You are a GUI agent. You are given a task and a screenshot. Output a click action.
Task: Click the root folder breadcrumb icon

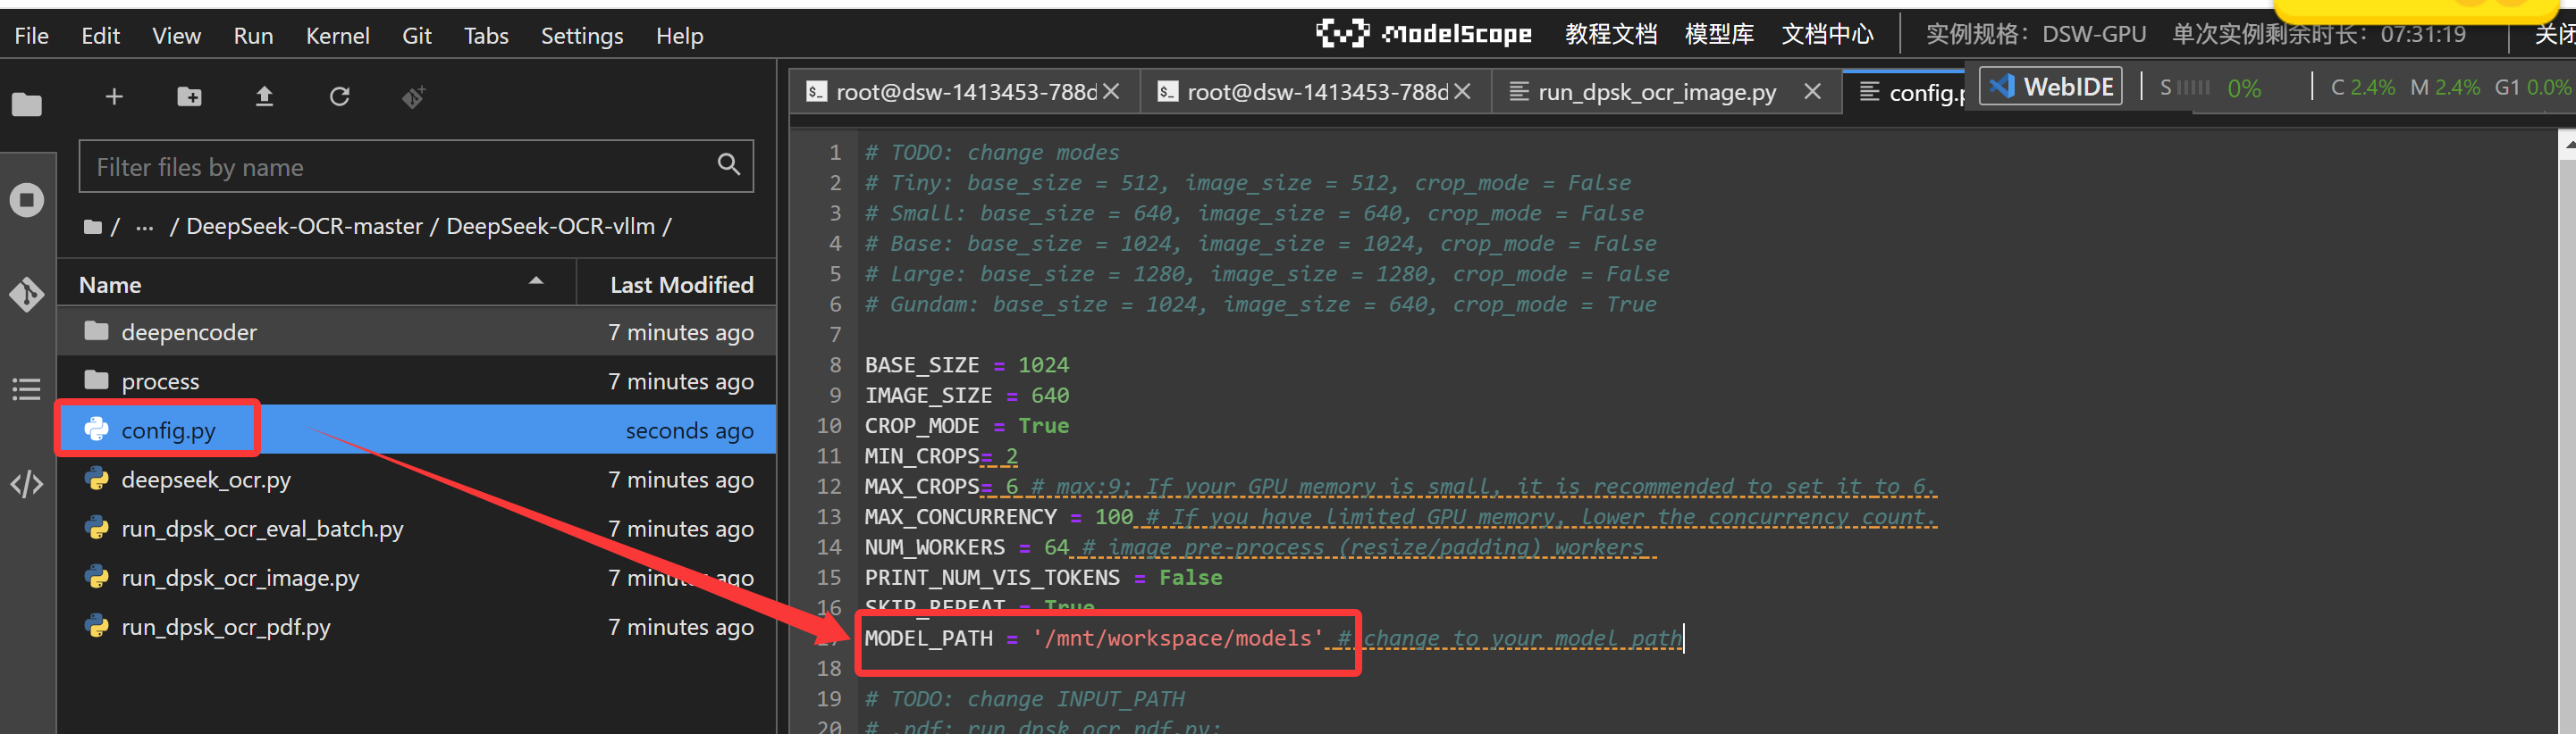93,228
